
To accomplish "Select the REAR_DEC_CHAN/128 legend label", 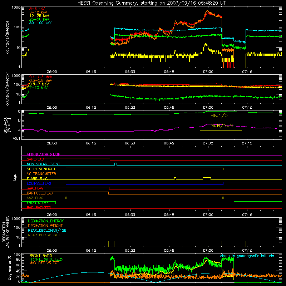I will (x=47, y=230).
